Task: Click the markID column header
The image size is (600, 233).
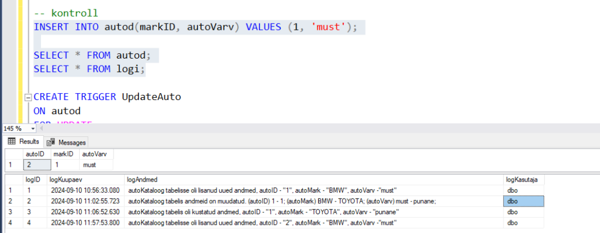Action: [x=65, y=154]
